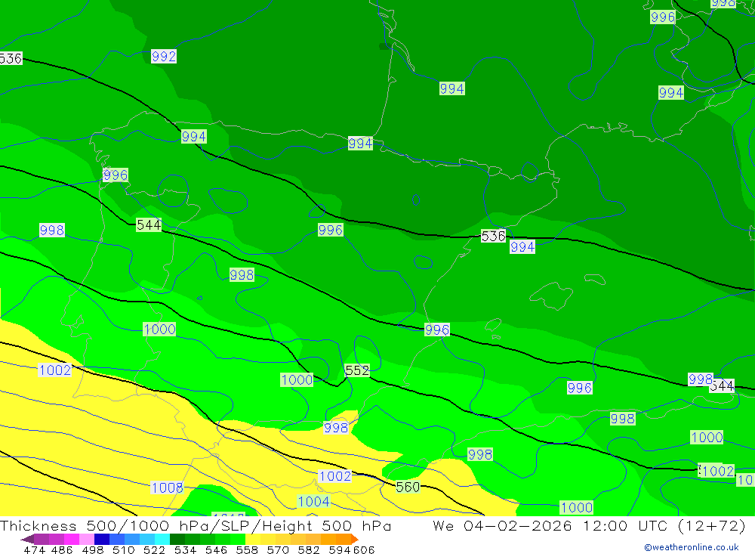Select the 1008 pressure label

167,487
